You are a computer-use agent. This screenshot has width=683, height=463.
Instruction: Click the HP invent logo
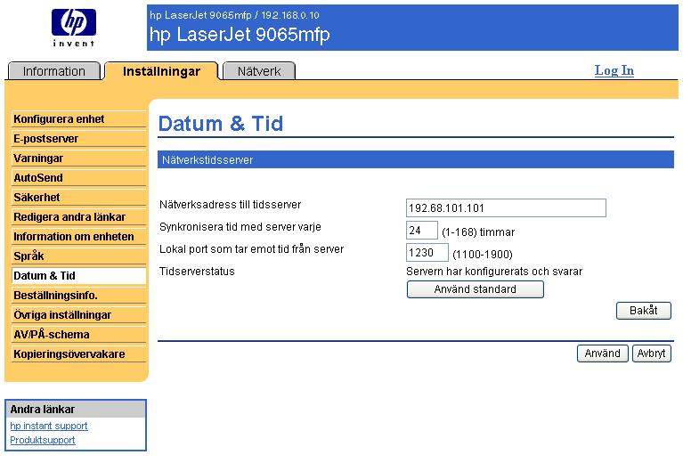(x=74, y=28)
